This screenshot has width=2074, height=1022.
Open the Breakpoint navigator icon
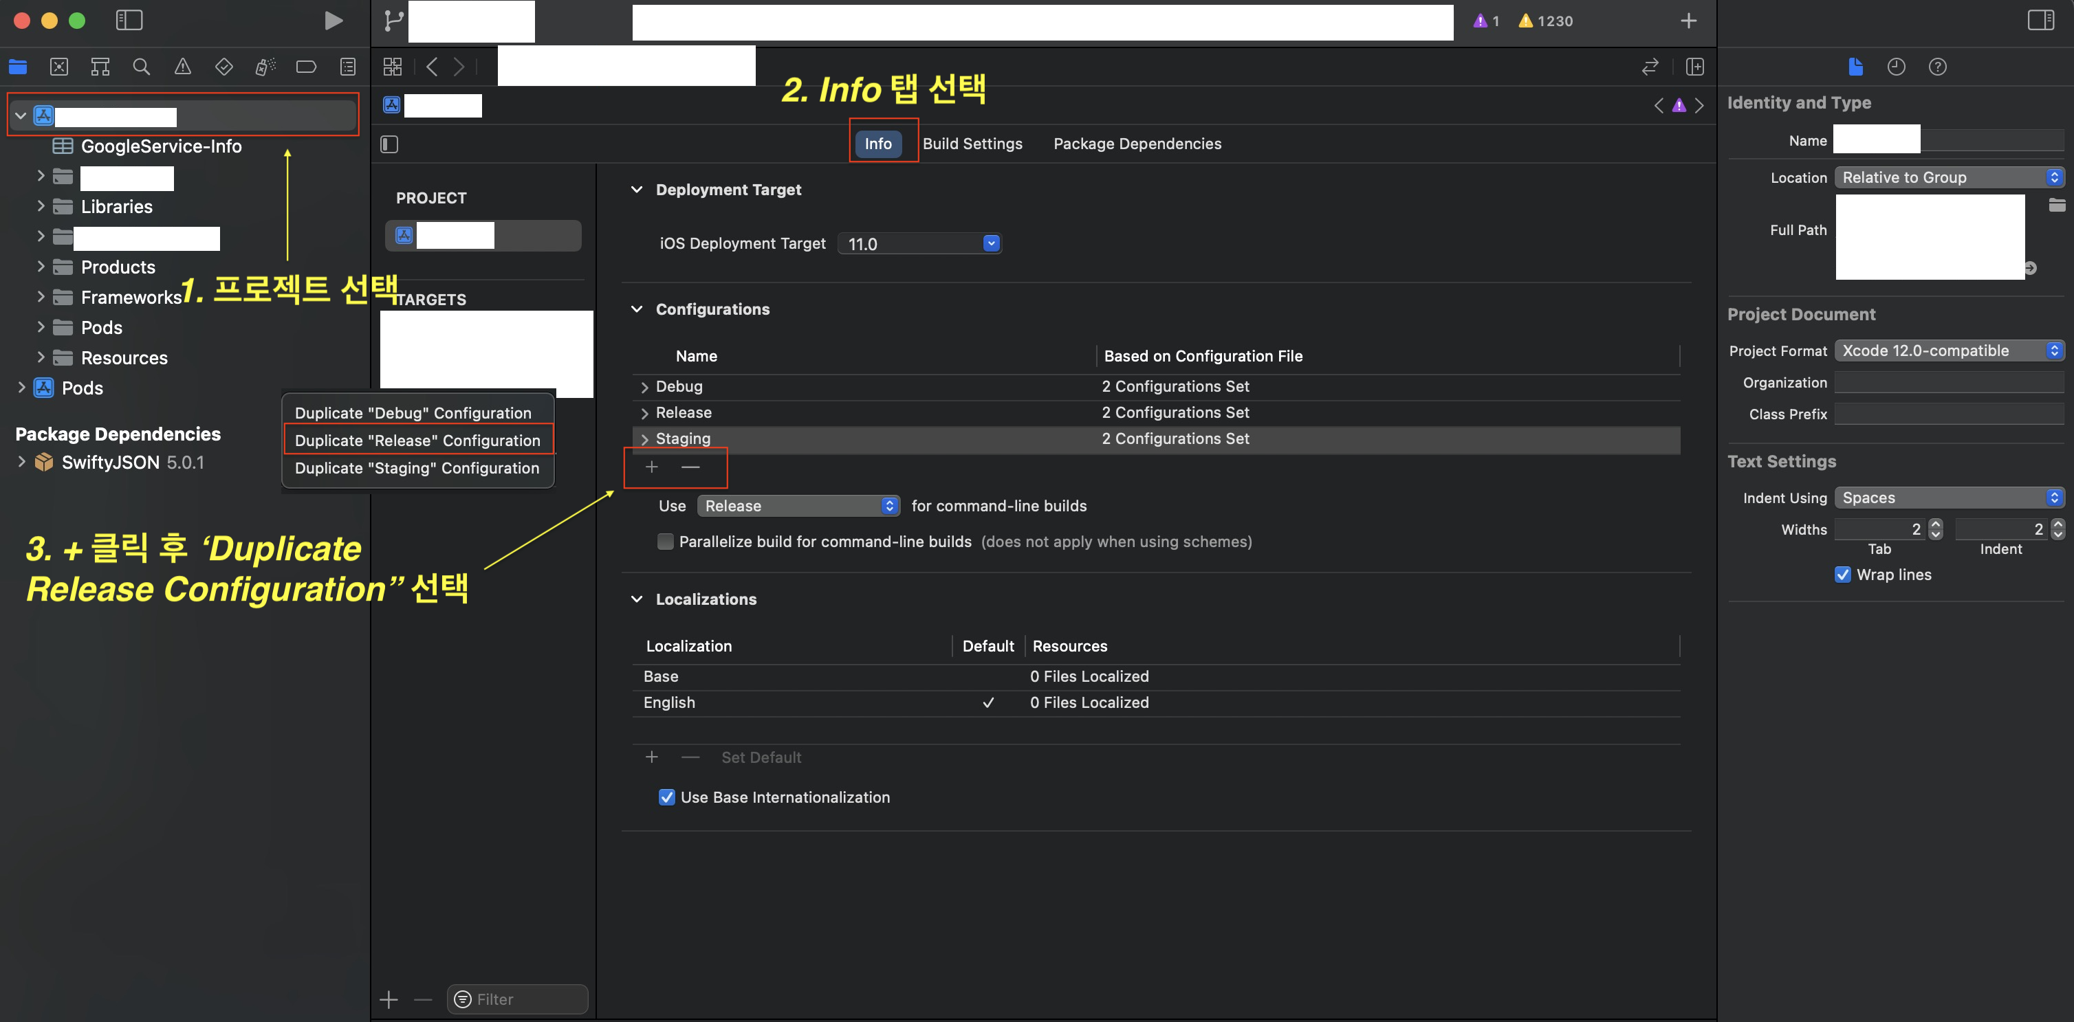point(306,67)
